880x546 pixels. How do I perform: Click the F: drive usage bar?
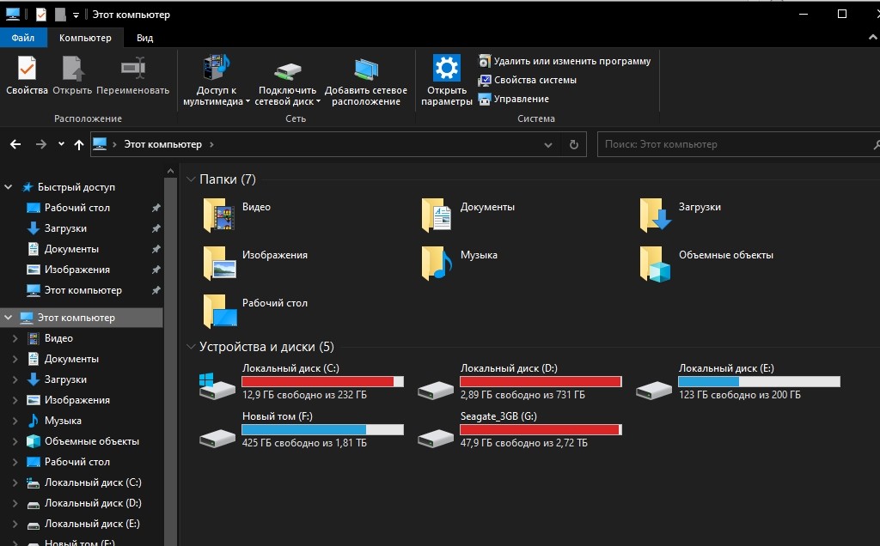(x=323, y=430)
